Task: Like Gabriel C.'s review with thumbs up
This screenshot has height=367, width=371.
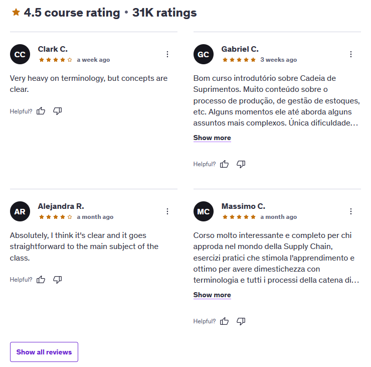Action: coord(225,164)
